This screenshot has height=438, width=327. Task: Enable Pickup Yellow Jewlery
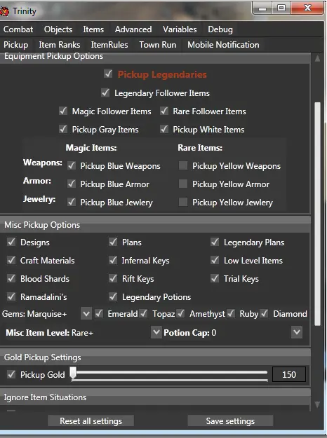tap(183, 202)
